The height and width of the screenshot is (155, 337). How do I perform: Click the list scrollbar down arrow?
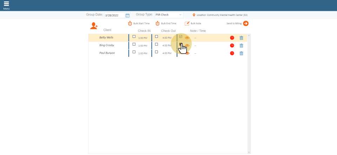(249, 152)
